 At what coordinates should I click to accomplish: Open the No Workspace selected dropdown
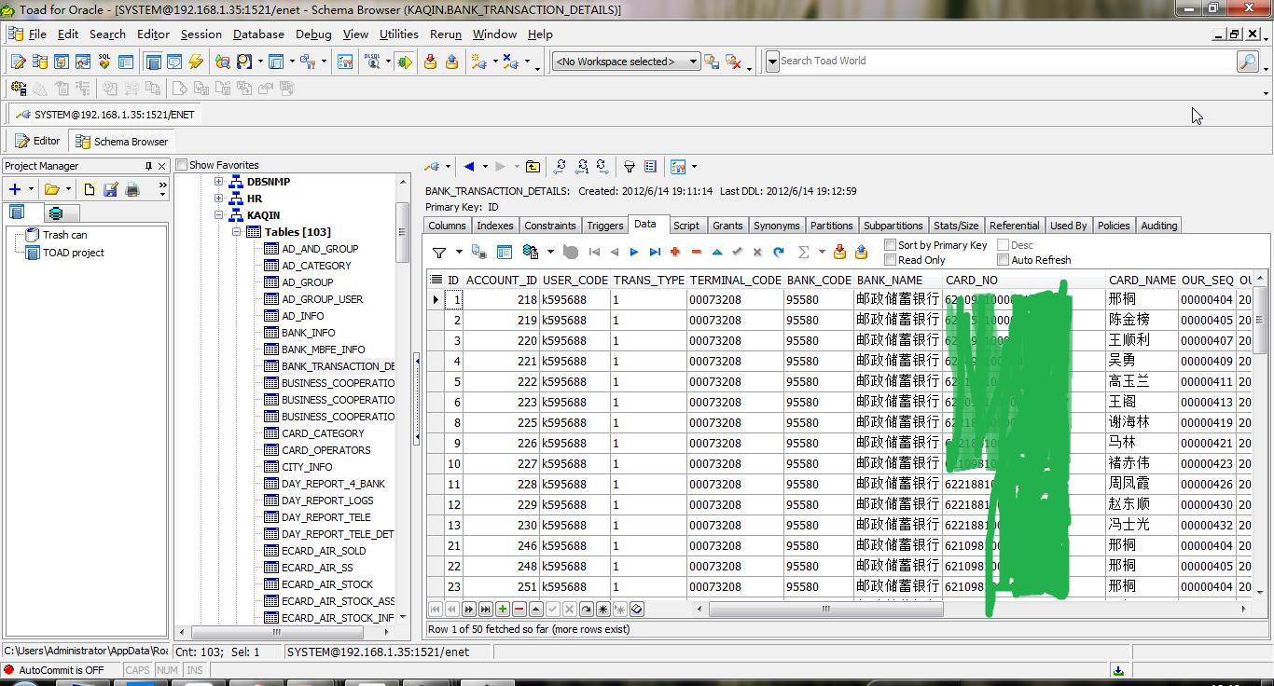[693, 62]
